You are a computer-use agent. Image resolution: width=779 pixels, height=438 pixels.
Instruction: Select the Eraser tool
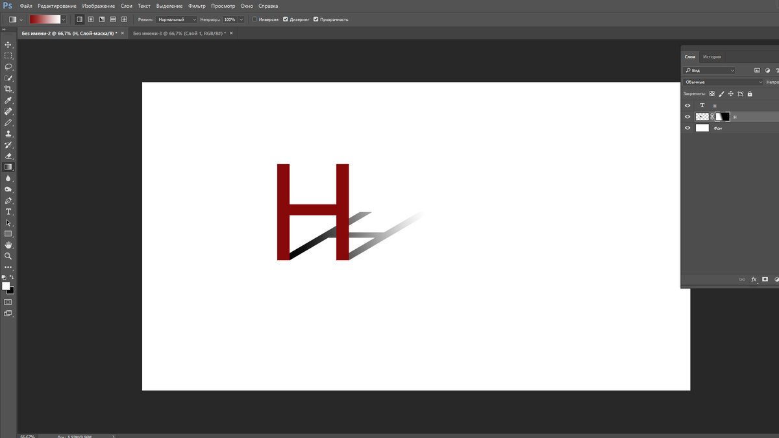(x=8, y=156)
